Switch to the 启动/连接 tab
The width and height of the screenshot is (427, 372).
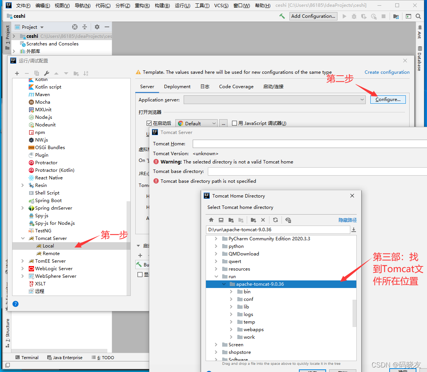[273, 86]
